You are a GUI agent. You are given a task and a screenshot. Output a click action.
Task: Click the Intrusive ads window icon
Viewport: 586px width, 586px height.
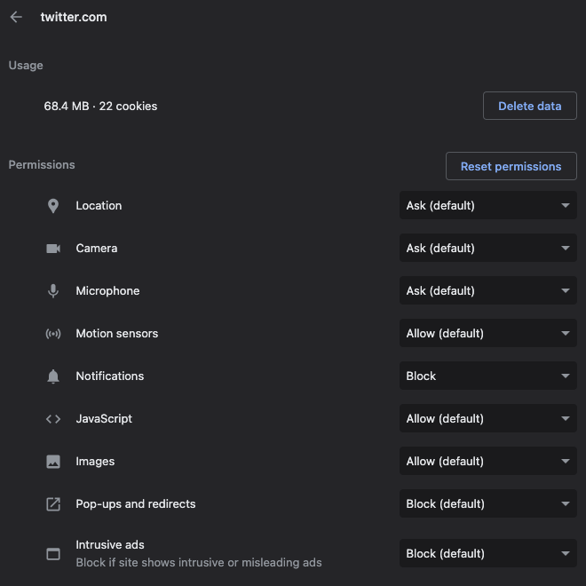point(53,553)
